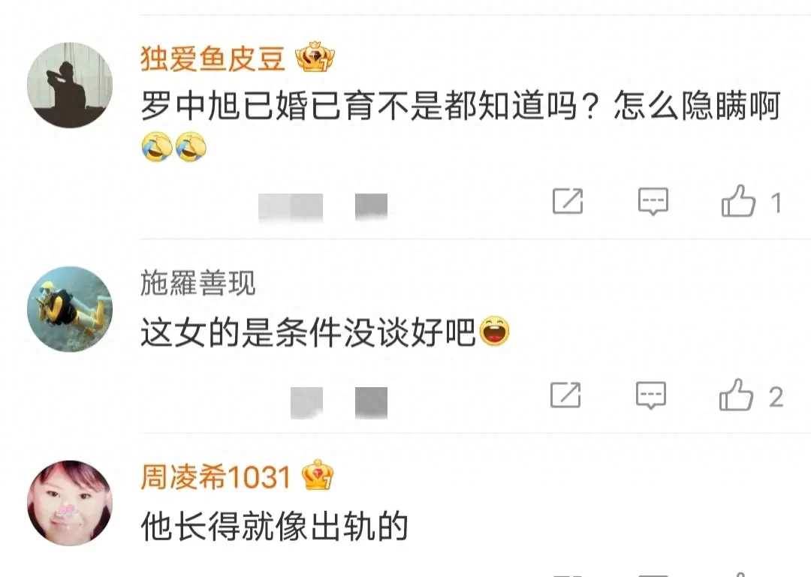The height and width of the screenshot is (577, 811).
Task: Give a thumbs-up to 施羅善现's comment
Action: pyautogui.click(x=735, y=395)
